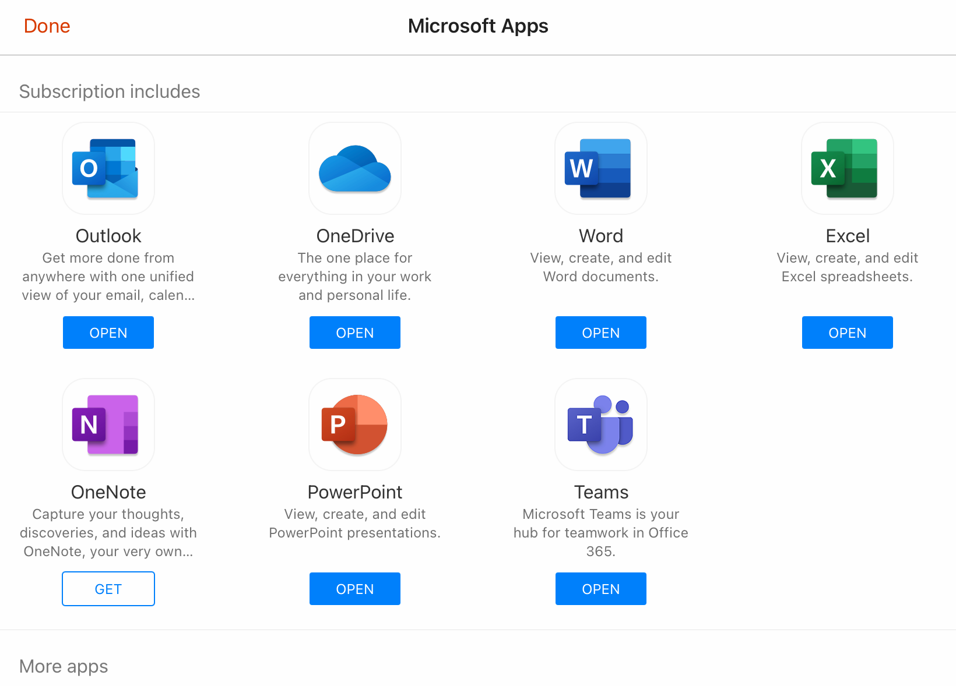The width and height of the screenshot is (956, 686).
Task: Tap the OneDrive description text
Action: (355, 277)
